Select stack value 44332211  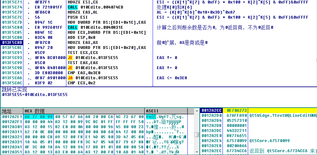237,131
